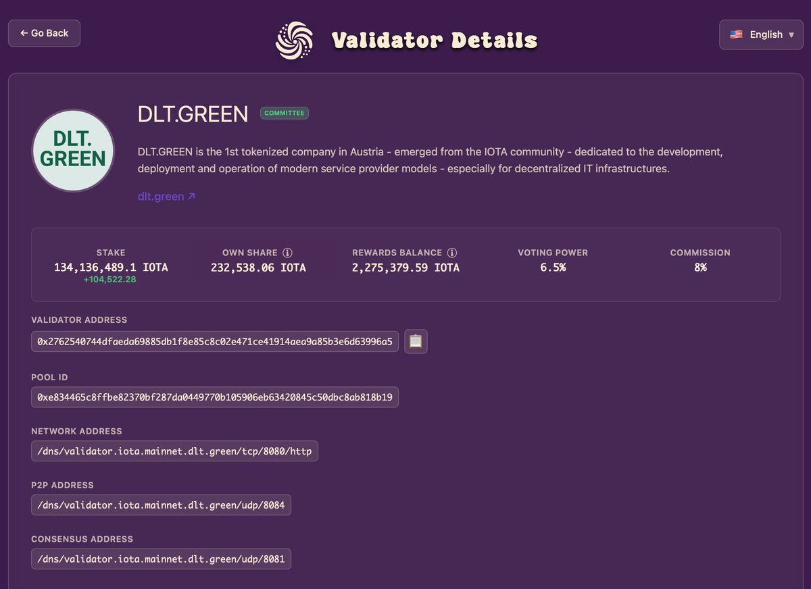Click the CONSENSUS ADDRESS label

(82, 539)
